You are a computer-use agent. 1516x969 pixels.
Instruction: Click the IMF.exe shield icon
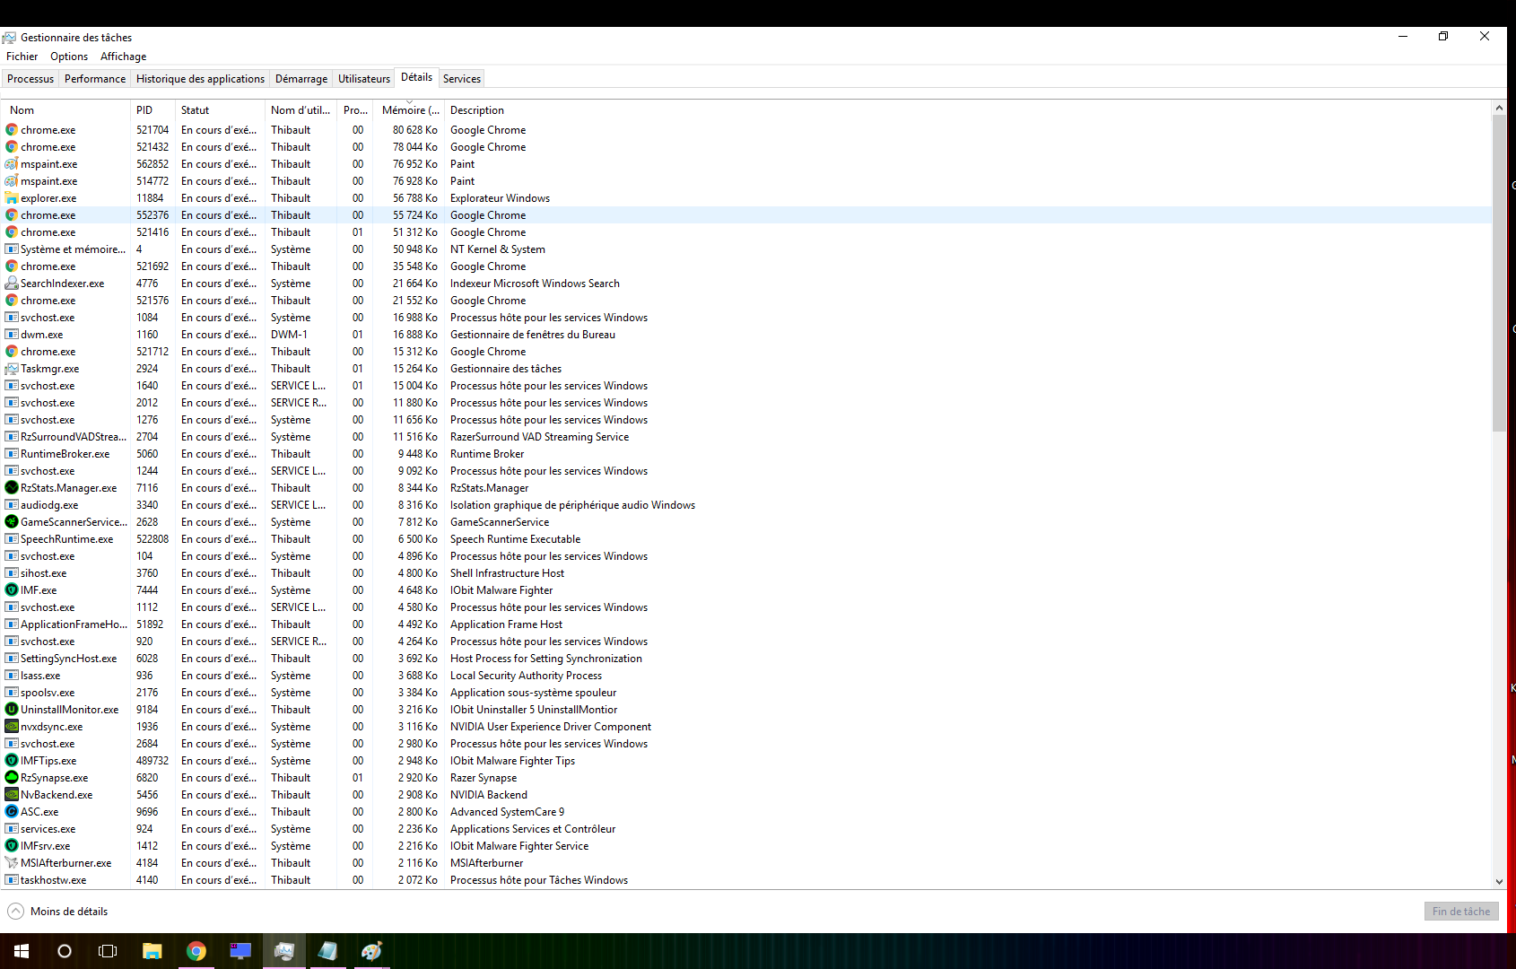tap(12, 590)
